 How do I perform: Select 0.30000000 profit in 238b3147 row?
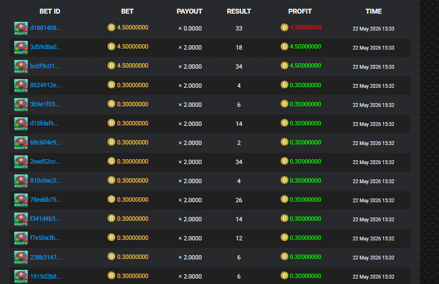click(305, 257)
